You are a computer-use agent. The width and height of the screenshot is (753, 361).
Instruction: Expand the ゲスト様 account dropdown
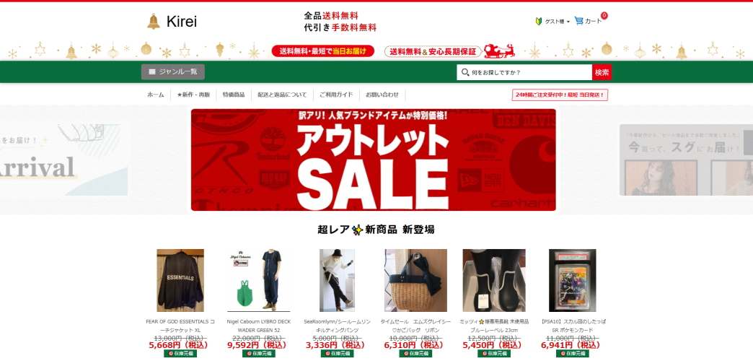pos(557,22)
